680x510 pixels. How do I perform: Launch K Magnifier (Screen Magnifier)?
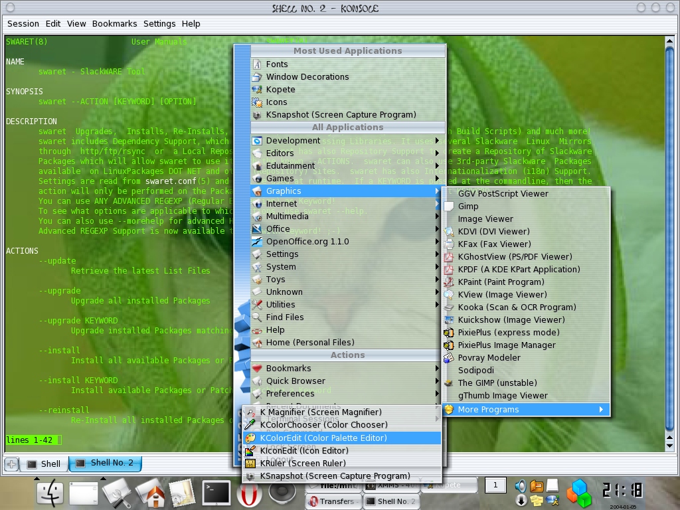pyautogui.click(x=342, y=412)
